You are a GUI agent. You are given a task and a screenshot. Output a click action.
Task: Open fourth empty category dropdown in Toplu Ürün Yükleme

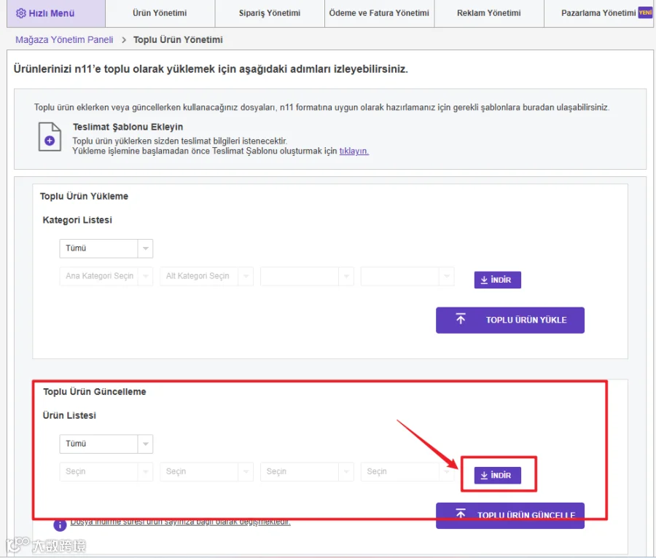(x=407, y=276)
